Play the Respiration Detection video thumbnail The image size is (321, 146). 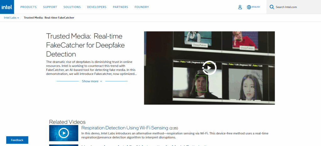click(x=64, y=133)
